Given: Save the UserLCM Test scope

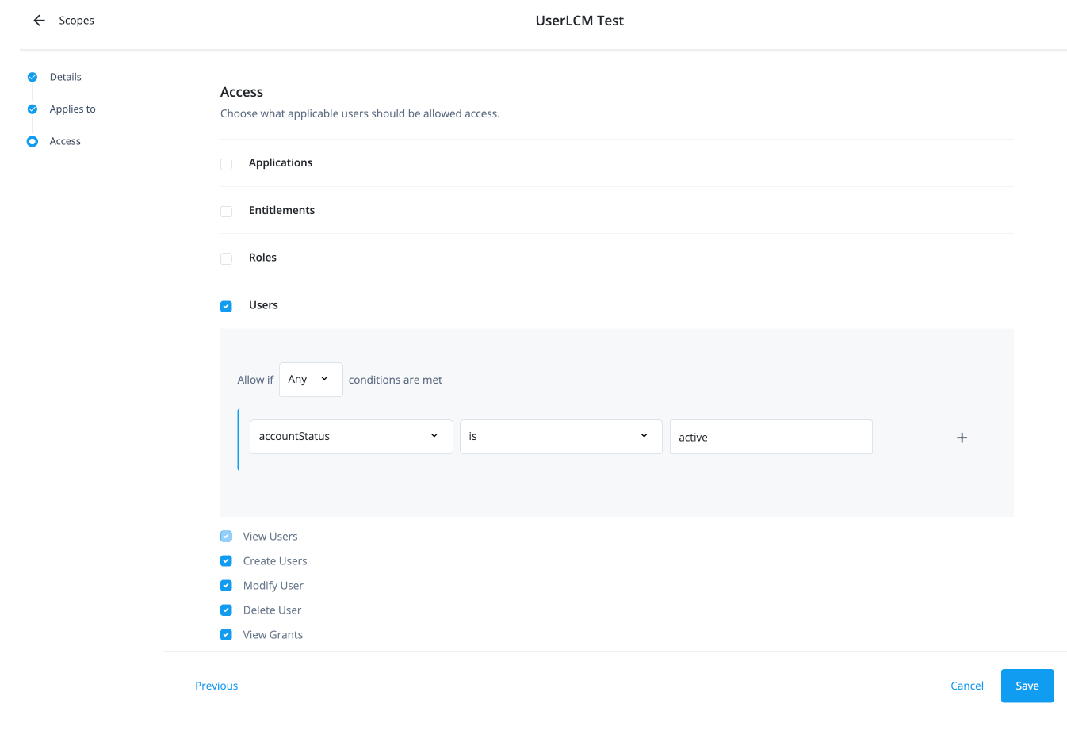Looking at the screenshot, I should point(1027,685).
